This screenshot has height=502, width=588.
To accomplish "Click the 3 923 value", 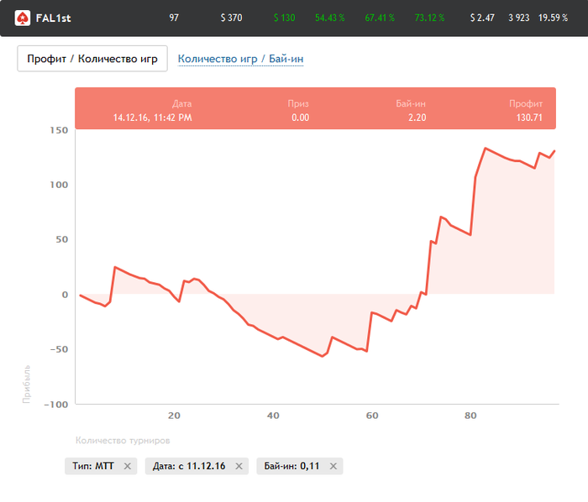I will pyautogui.click(x=518, y=18).
